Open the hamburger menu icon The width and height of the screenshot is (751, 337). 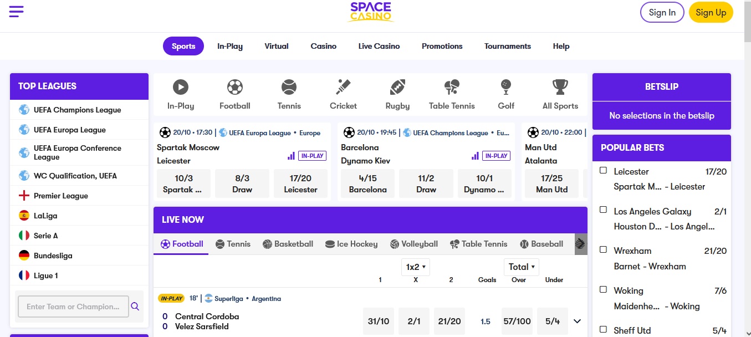[x=17, y=11]
